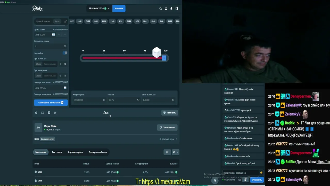
Task: Click the chat message input field
Action: [x=241, y=173]
